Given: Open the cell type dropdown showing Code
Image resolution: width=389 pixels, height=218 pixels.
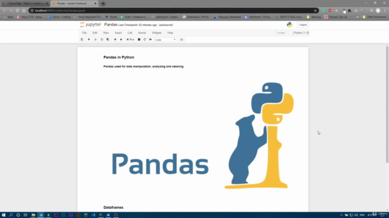Looking at the screenshot, I should pos(165,40).
